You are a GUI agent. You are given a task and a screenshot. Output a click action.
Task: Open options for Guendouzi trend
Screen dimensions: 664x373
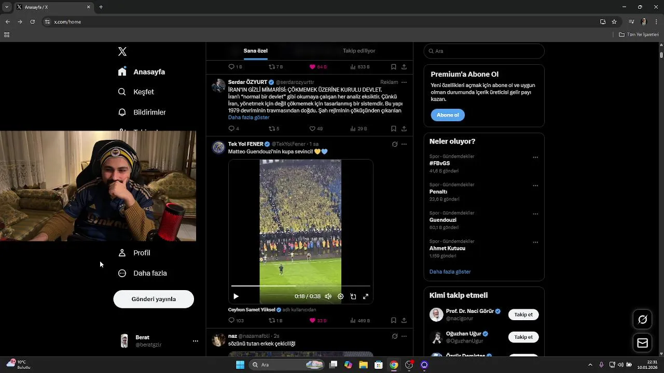tap(535, 214)
